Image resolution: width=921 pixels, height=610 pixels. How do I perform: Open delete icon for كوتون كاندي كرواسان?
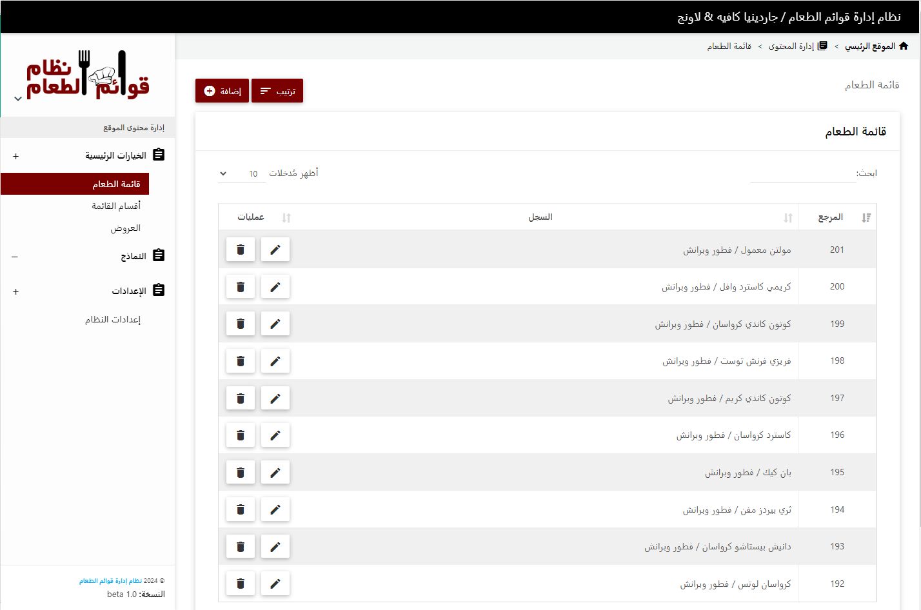[x=240, y=323]
